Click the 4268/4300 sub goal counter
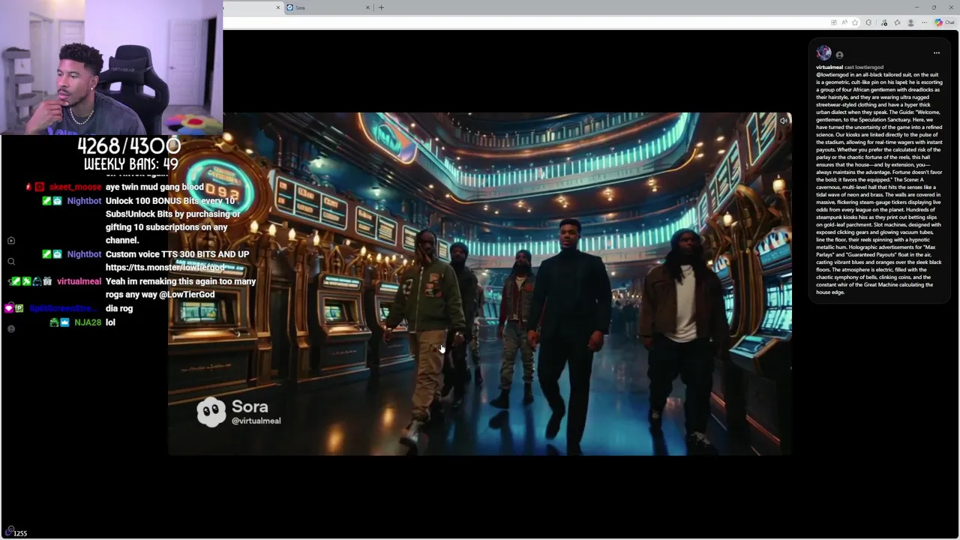Screen dimensions: 960x540 (129, 145)
